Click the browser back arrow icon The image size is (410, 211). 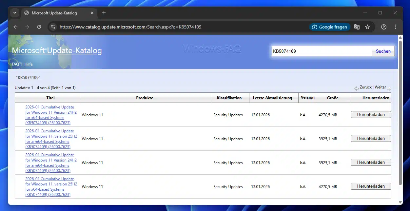[15, 27]
